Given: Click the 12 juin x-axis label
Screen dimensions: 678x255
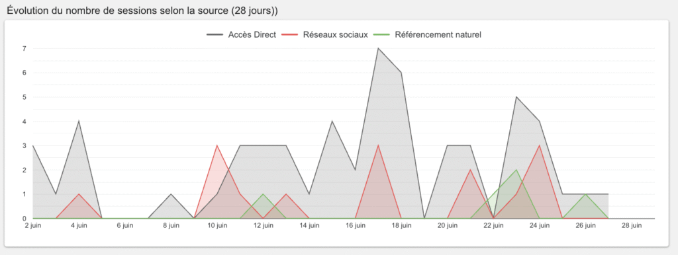Looking at the screenshot, I should click(x=263, y=225).
